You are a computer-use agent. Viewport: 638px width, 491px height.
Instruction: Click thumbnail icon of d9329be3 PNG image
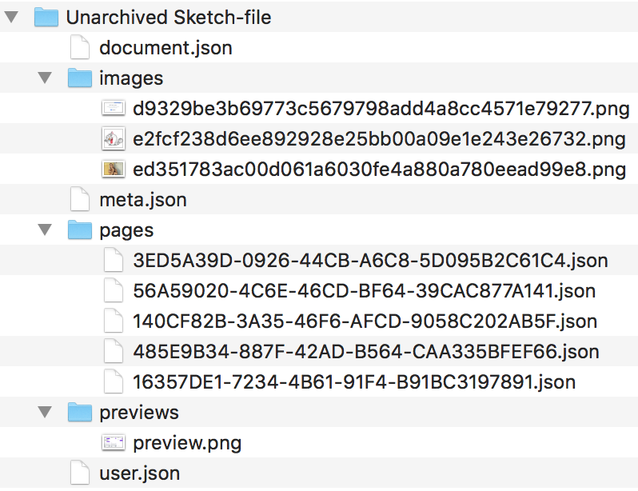114,108
